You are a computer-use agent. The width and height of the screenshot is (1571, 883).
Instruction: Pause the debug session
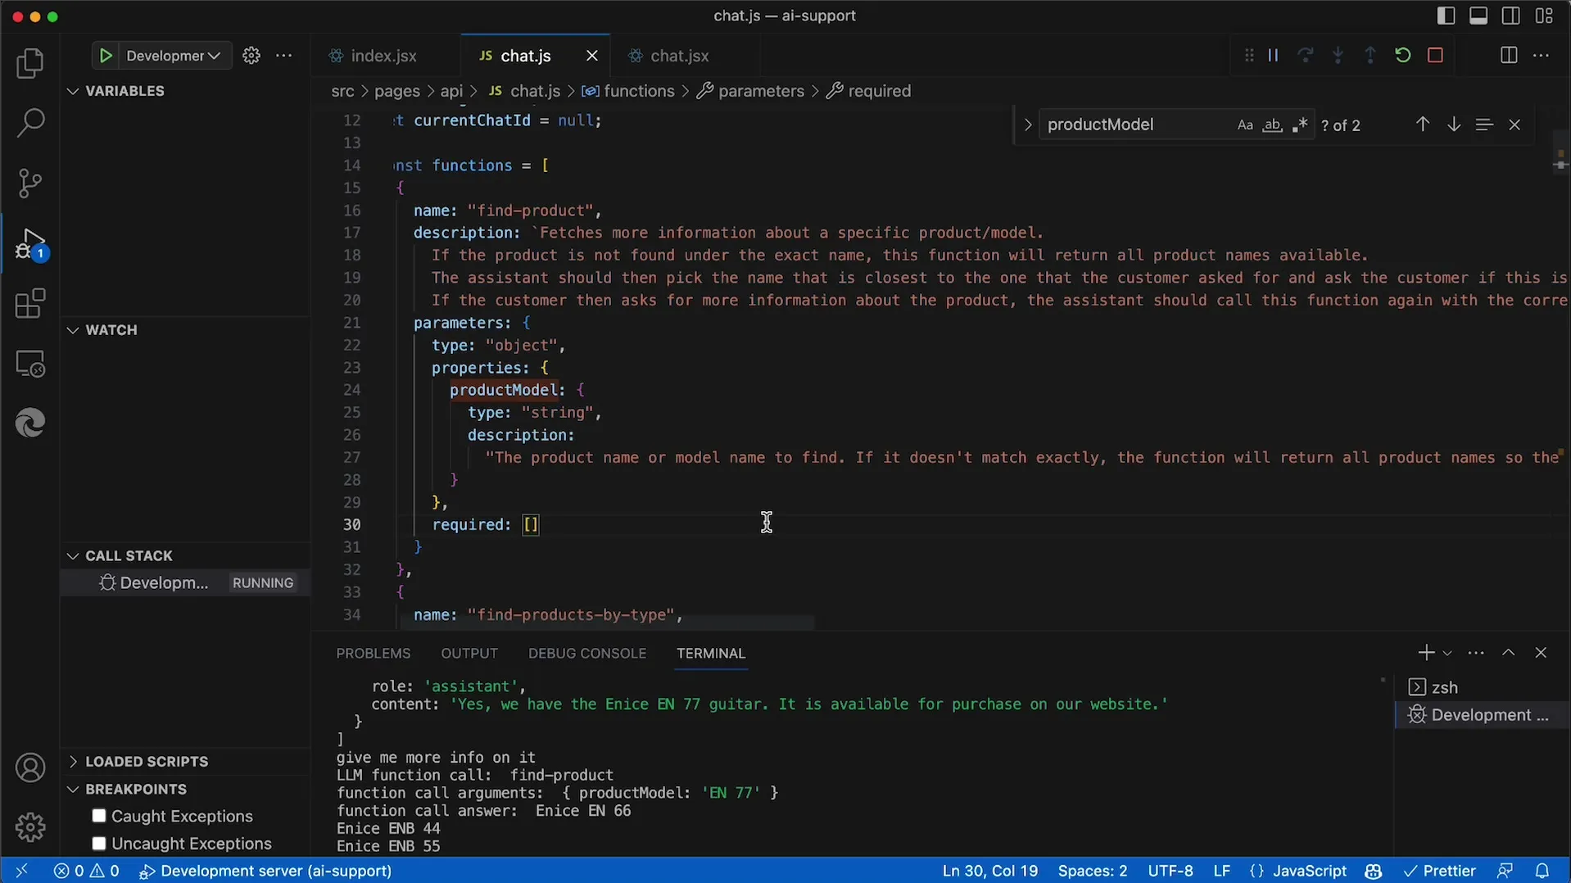(x=1273, y=56)
